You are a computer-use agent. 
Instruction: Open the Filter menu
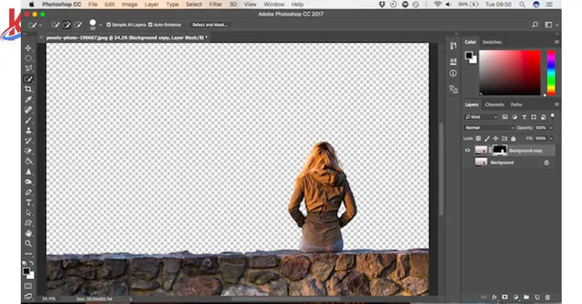click(215, 4)
